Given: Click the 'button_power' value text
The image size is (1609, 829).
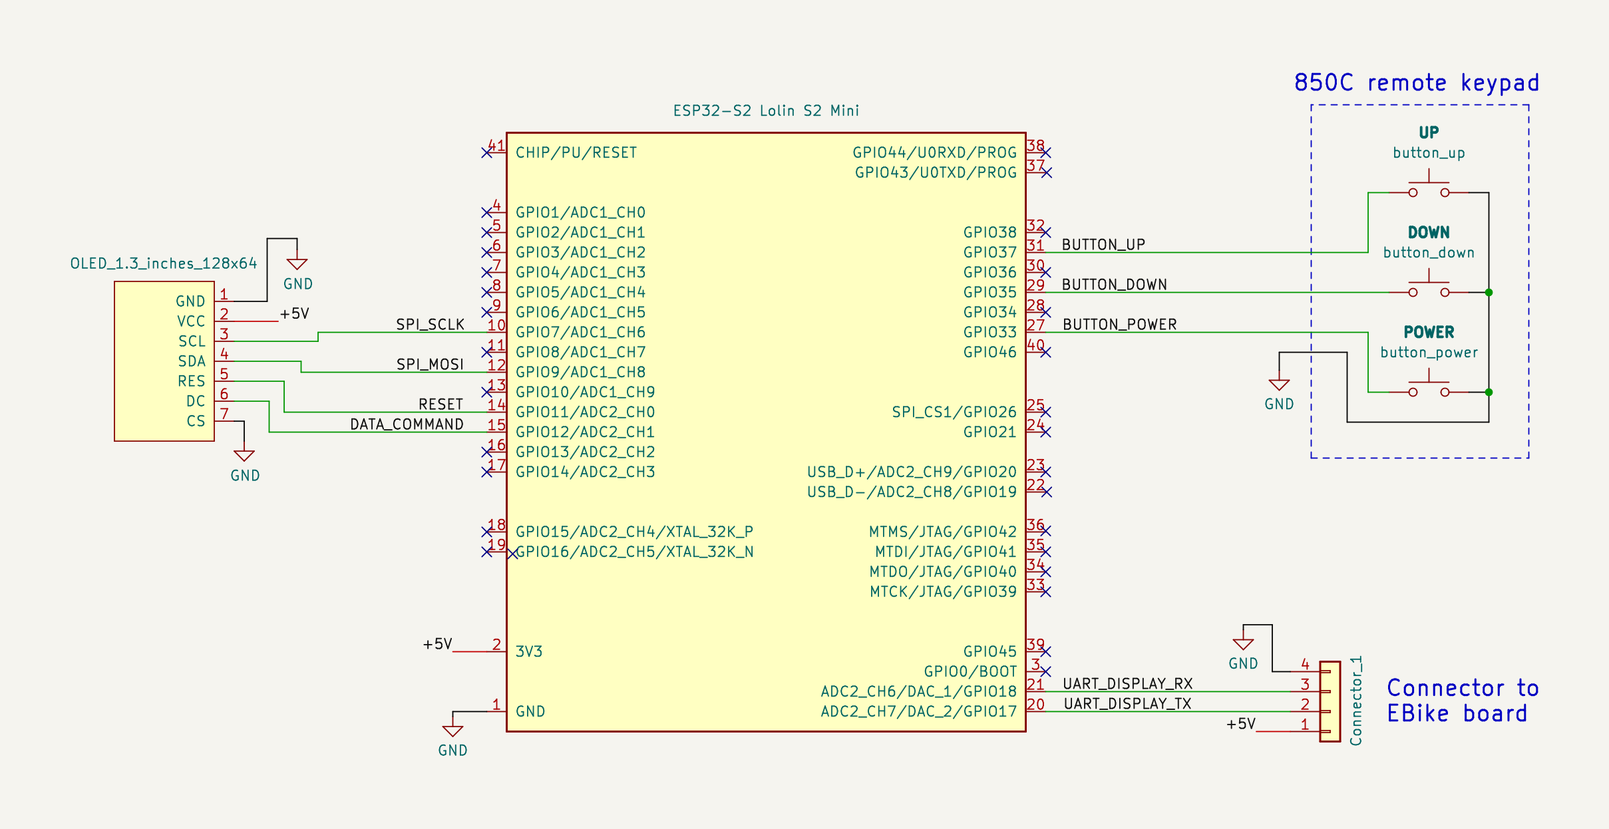Looking at the screenshot, I should pyautogui.click(x=1429, y=353).
